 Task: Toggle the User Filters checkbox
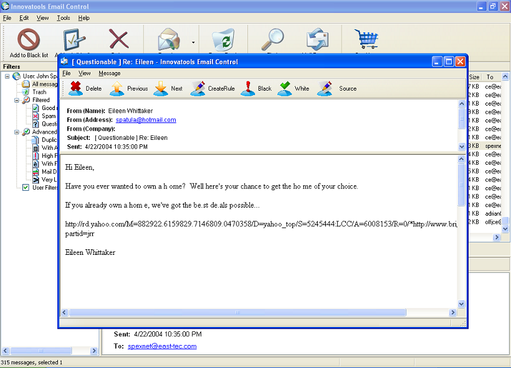(26, 188)
